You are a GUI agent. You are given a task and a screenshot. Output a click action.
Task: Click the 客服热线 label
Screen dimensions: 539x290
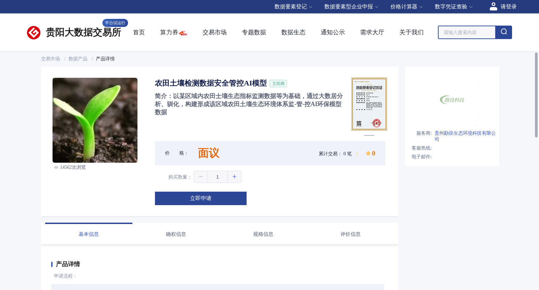tap(422, 148)
